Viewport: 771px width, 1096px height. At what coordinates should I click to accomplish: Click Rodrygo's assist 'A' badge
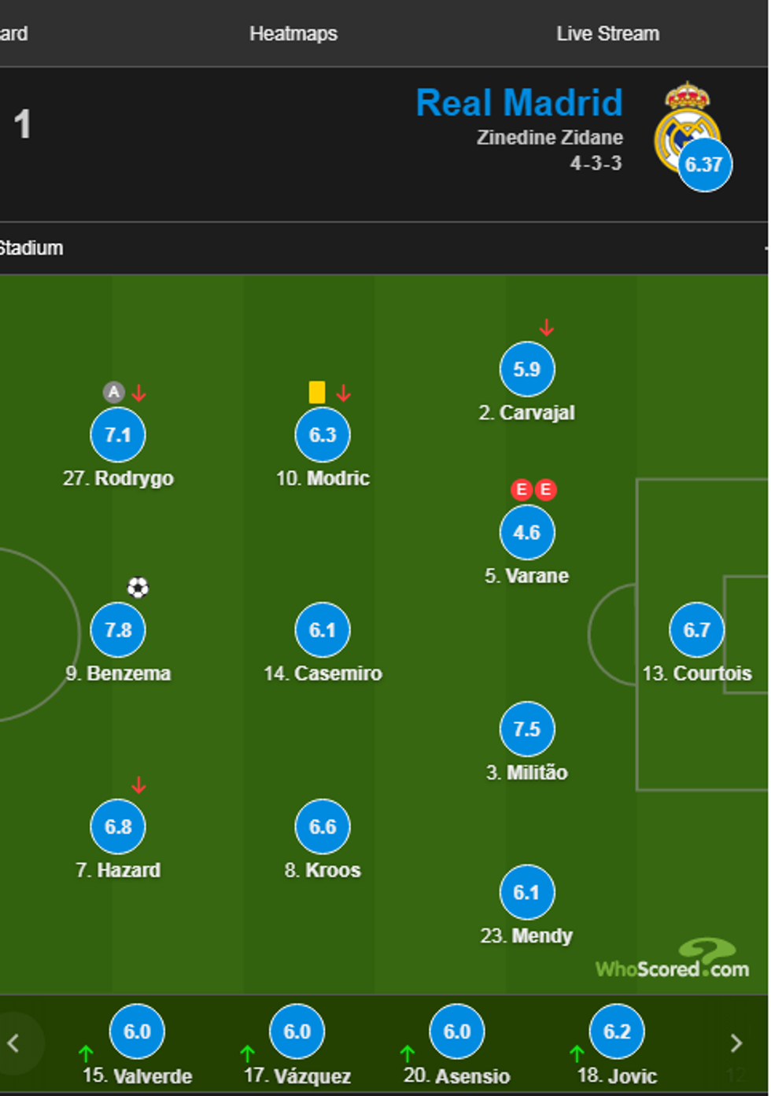114,392
